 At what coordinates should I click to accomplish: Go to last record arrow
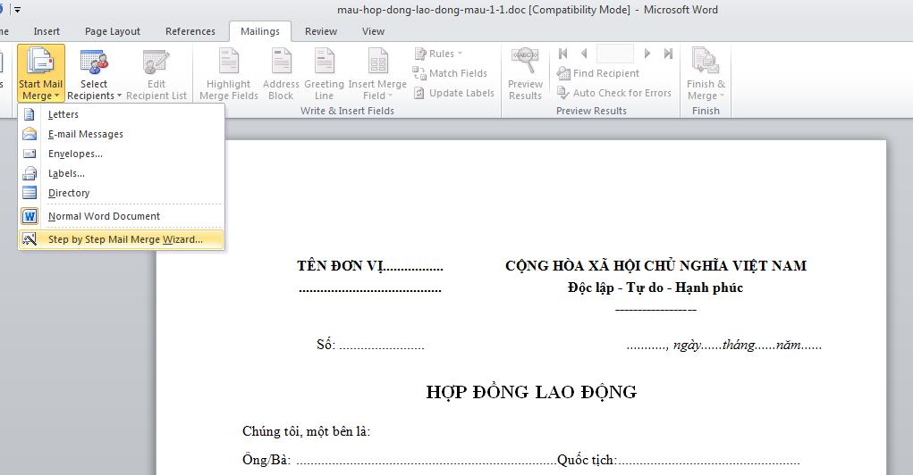tap(668, 54)
